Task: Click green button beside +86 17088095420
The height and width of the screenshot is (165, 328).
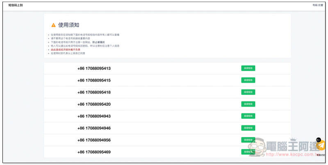Action: [248, 104]
